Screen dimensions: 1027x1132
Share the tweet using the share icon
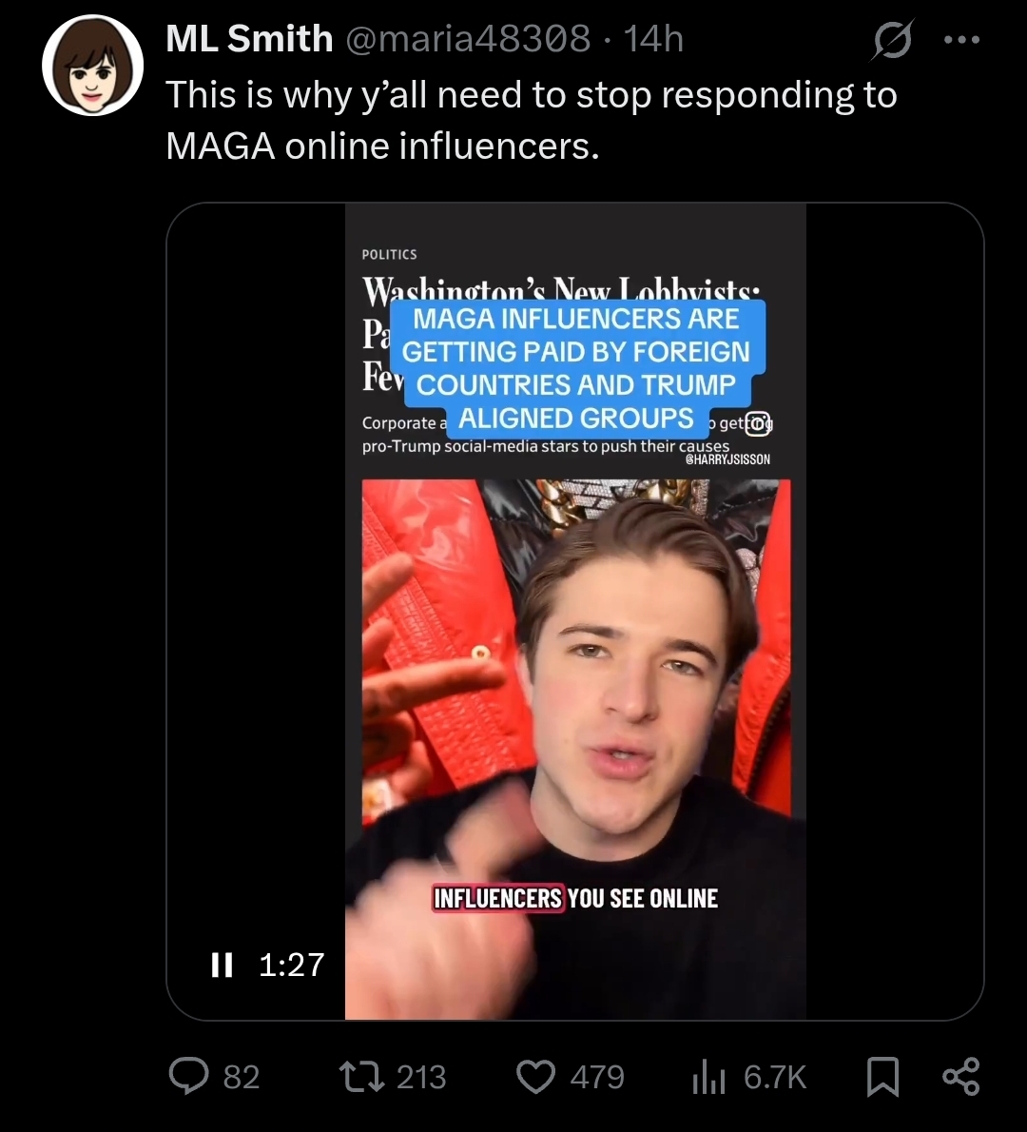pos(961,1077)
